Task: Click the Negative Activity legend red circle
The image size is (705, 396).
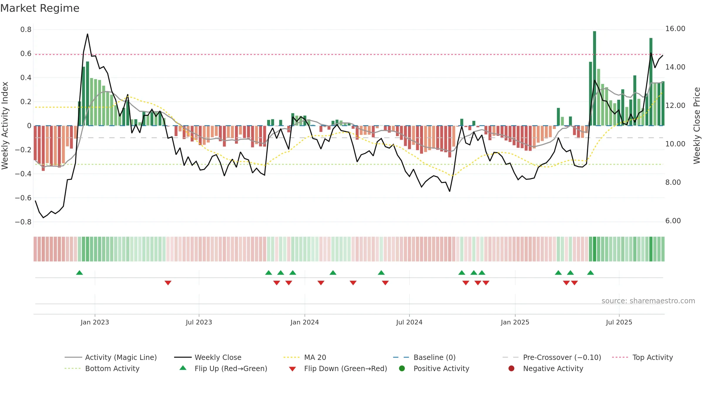Action: pos(511,368)
